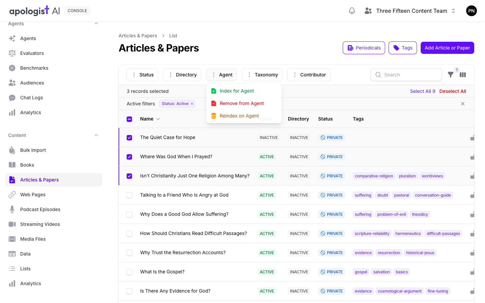Check Why Does a Good God row
Image resolution: width=485 pixels, height=303 pixels.
pos(129,214)
